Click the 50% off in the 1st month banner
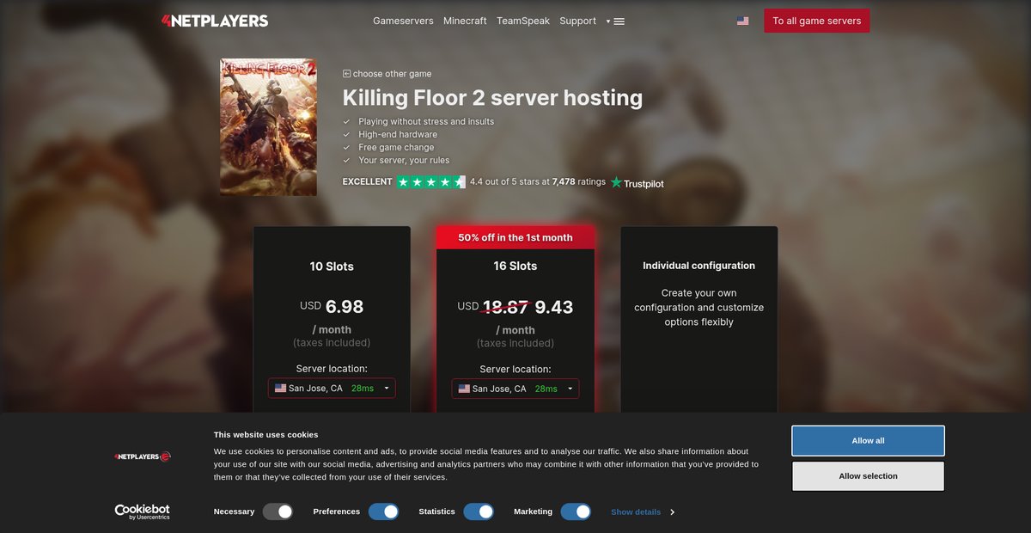Screen dimensions: 1031x533 tap(515, 237)
